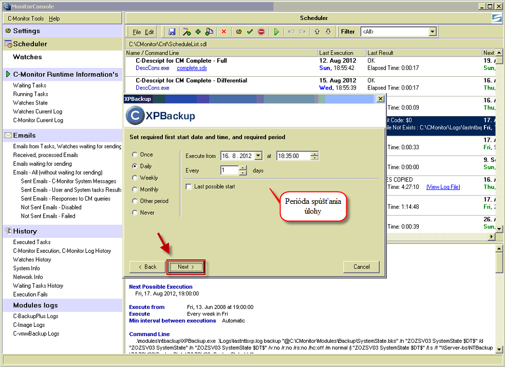Increase the Every days value spinner

click(243, 168)
